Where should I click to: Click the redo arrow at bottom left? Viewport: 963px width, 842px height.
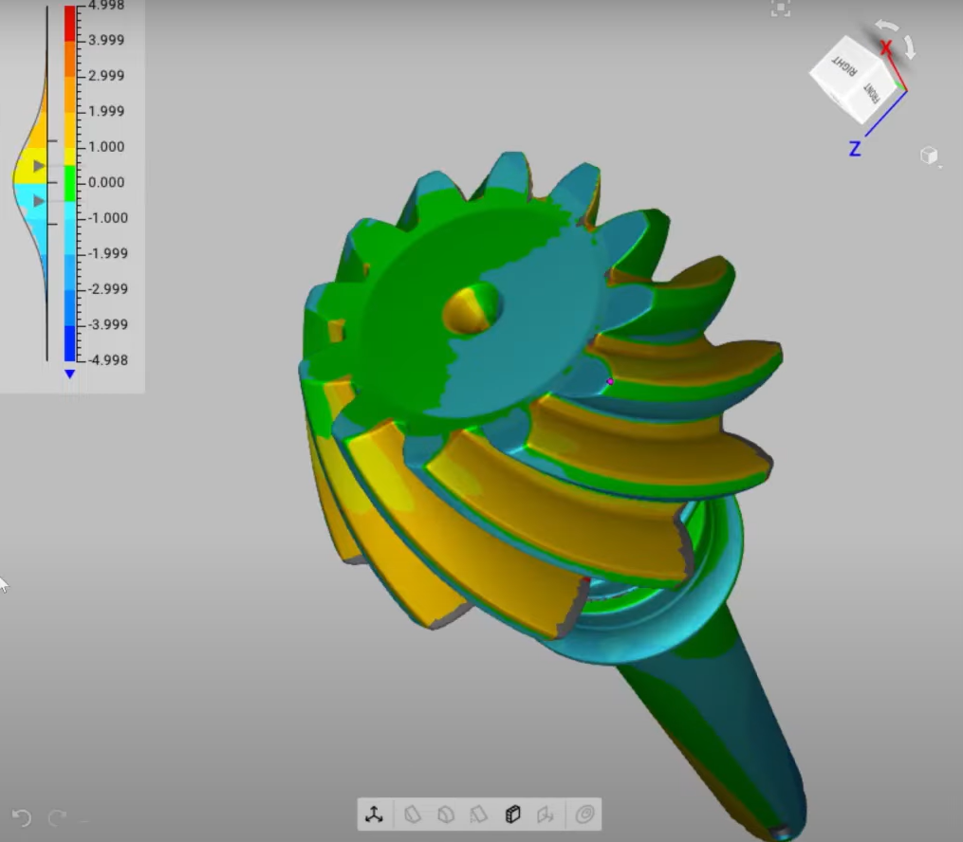[57, 815]
